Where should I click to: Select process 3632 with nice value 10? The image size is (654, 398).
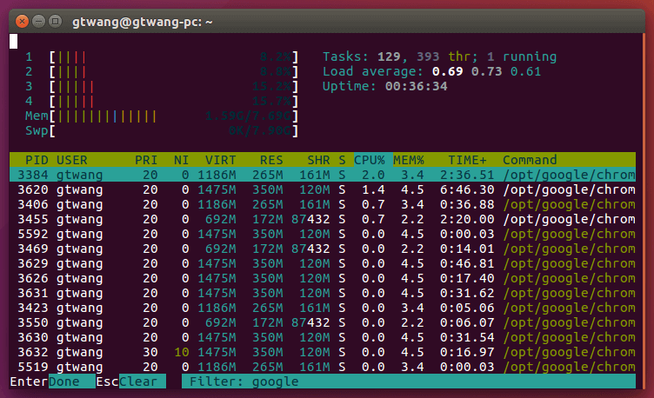[x=322, y=352]
